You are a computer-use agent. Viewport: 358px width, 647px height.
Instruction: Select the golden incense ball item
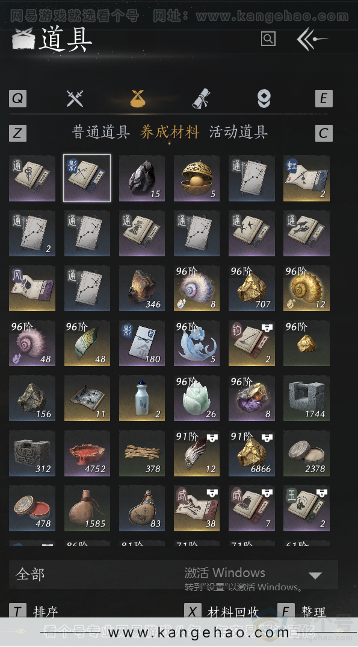click(197, 178)
